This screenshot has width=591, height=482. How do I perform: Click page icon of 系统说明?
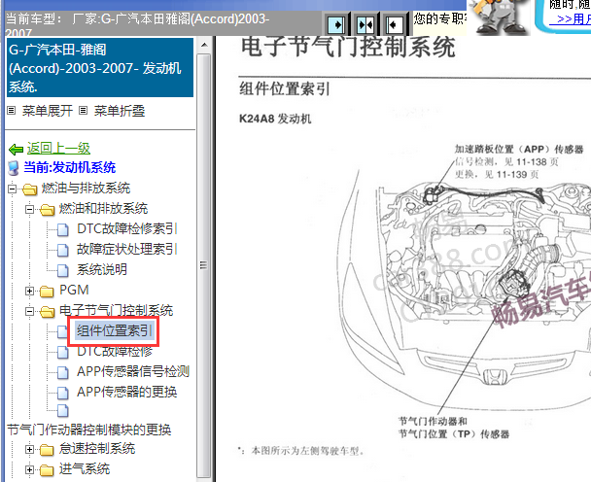(x=63, y=270)
